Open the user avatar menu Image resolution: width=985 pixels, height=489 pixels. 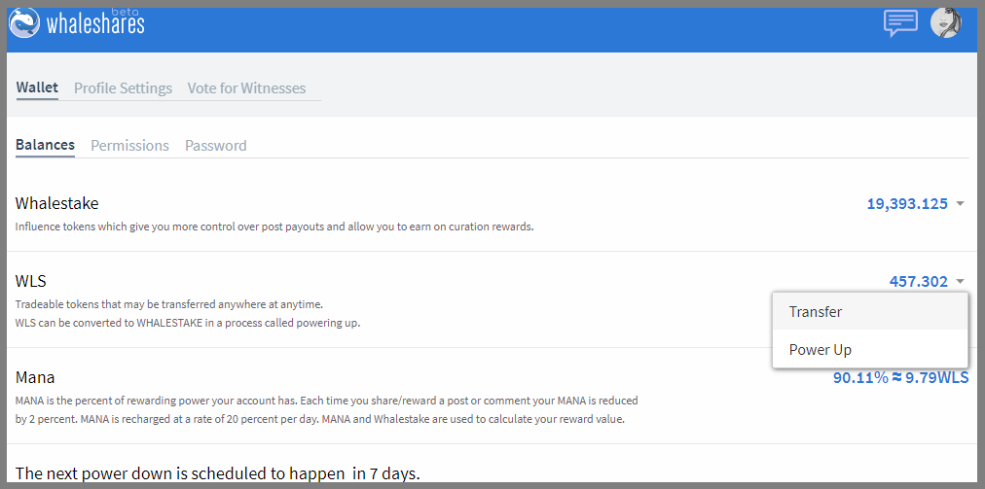coord(945,22)
